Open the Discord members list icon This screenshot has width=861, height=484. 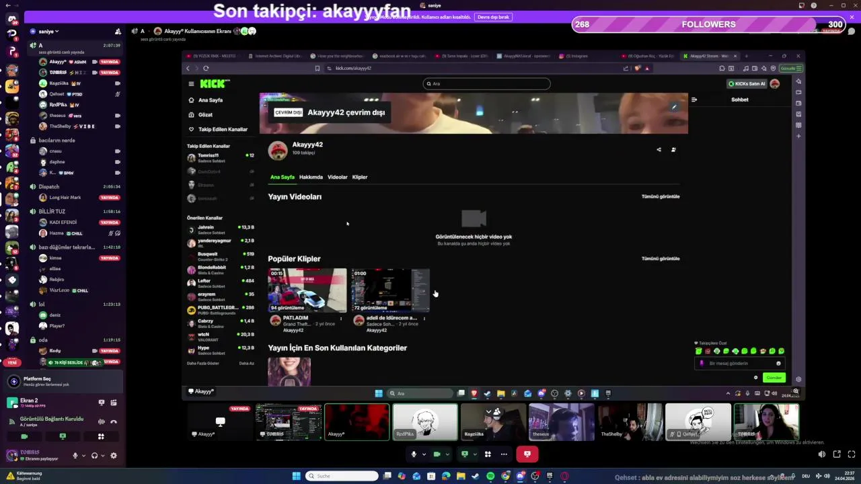click(118, 32)
